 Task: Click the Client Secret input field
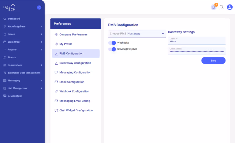pyautogui.click(x=197, y=51)
